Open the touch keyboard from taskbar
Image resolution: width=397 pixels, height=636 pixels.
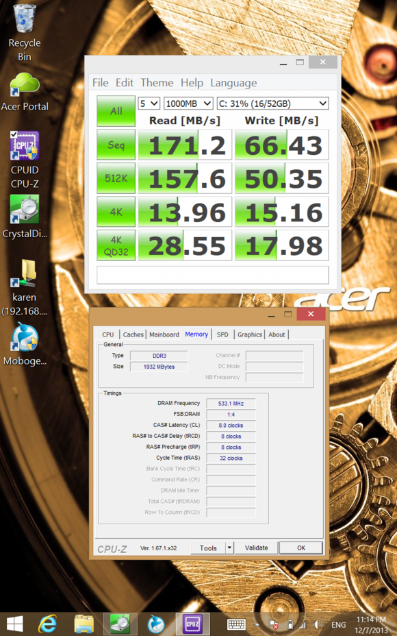(236, 624)
